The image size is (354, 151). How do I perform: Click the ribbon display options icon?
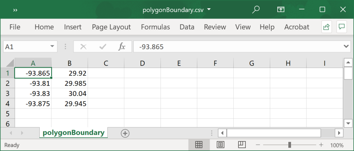(280, 9)
